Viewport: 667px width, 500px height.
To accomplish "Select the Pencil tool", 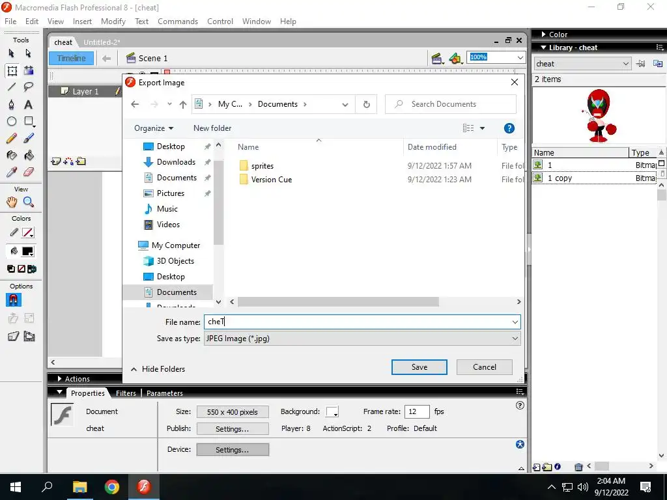I will click(12, 138).
